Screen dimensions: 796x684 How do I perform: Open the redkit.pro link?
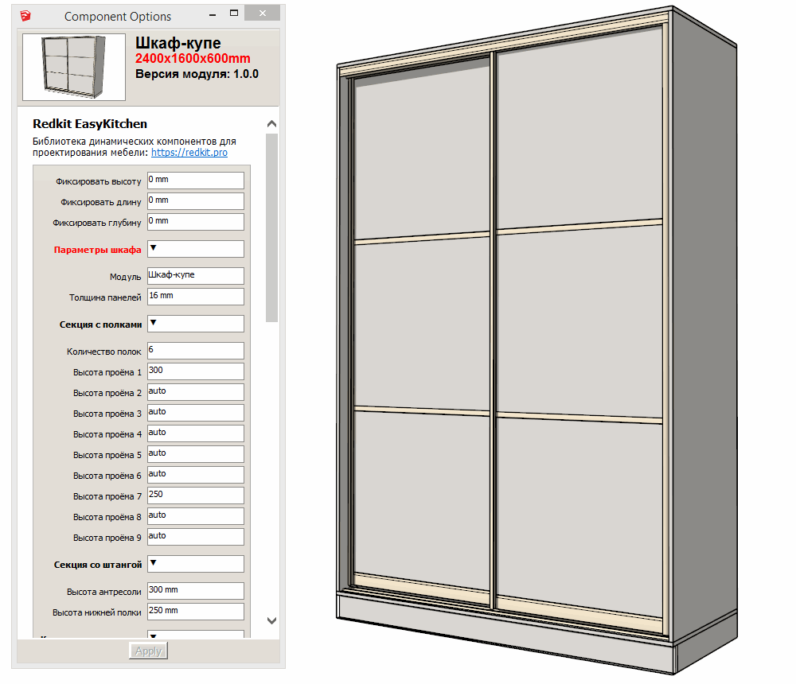189,153
